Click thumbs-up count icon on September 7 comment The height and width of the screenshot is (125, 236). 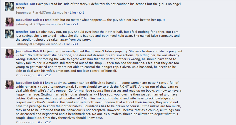(x=80, y=13)
